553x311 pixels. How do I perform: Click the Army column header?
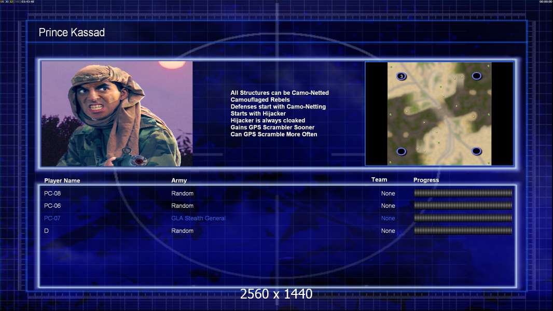179,180
